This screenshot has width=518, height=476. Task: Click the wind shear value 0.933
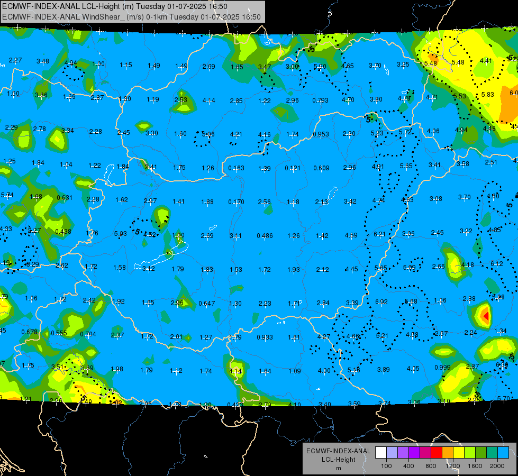coord(265,337)
